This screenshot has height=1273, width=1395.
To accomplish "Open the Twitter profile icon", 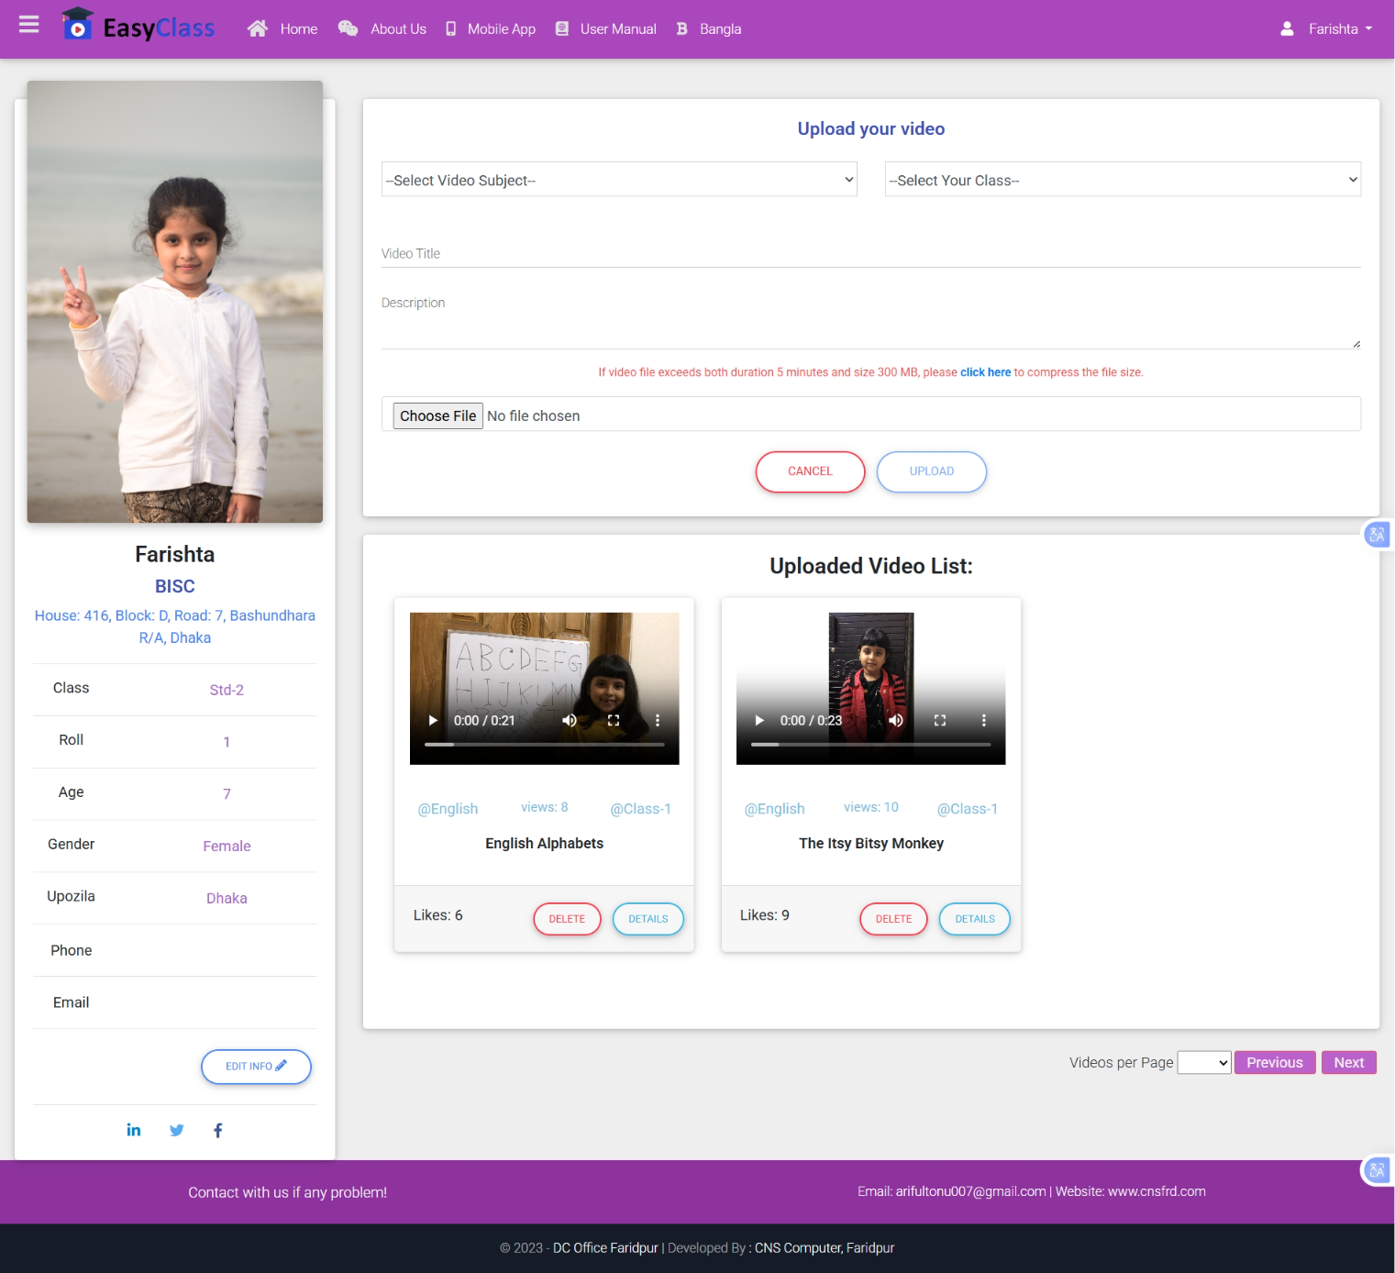I will click(177, 1130).
